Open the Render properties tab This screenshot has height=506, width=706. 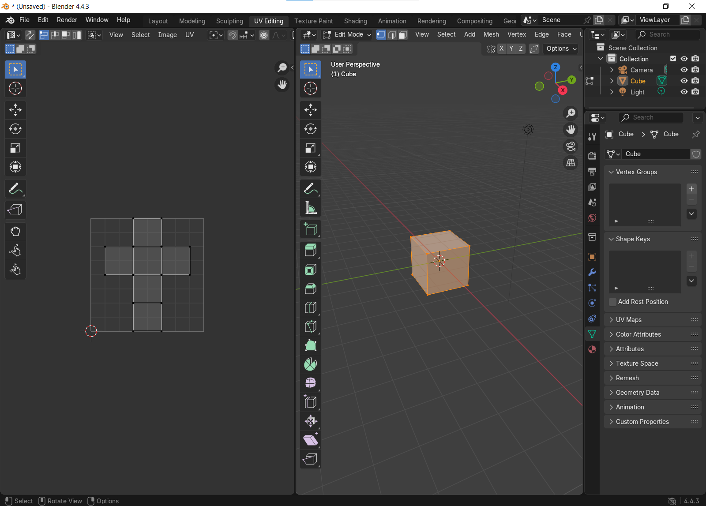pyautogui.click(x=592, y=156)
